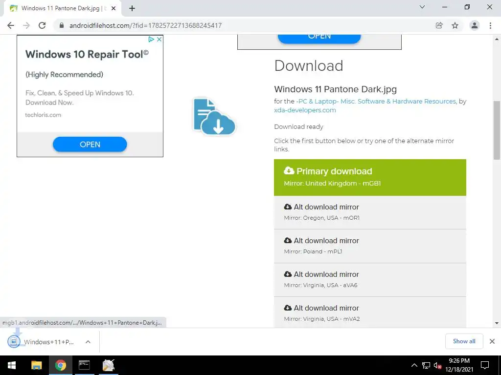Choose Poland mPL1 alt download mirror

[370, 246]
